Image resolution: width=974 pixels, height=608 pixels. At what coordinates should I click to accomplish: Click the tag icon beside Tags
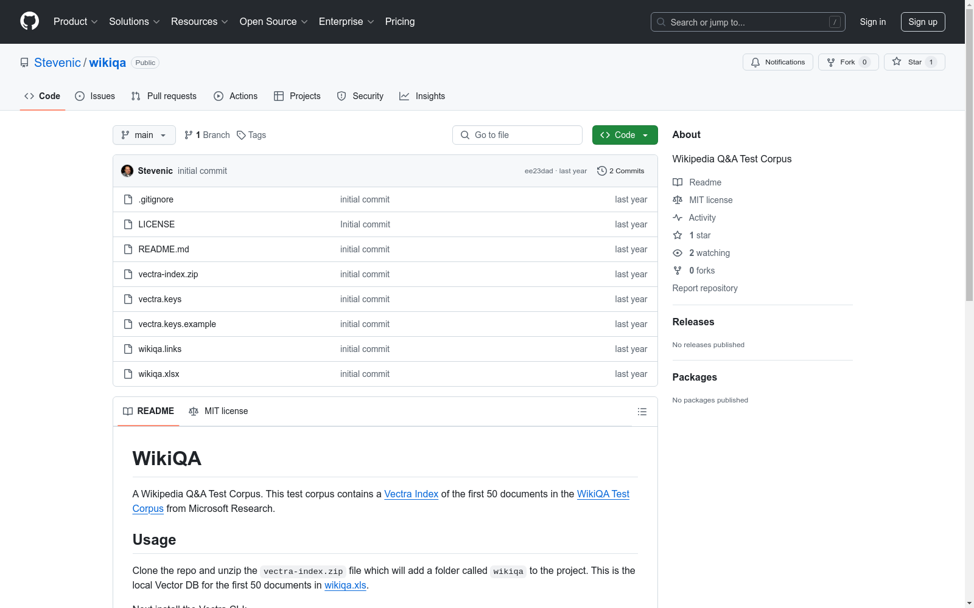(241, 135)
